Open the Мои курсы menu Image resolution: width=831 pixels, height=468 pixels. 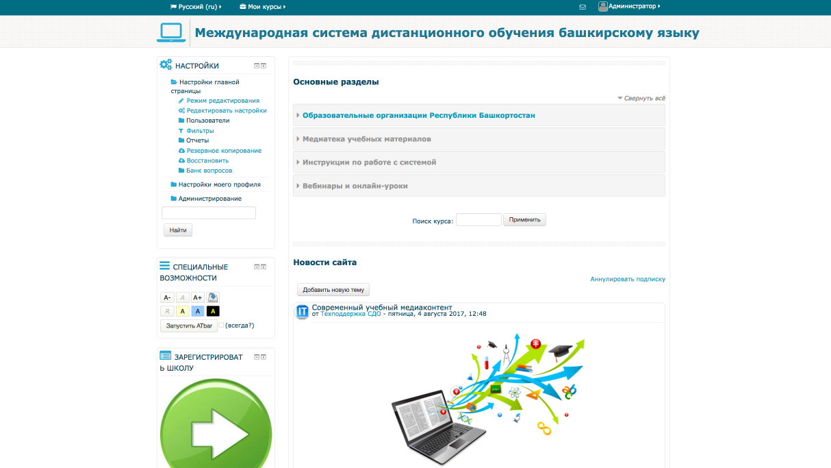click(263, 7)
